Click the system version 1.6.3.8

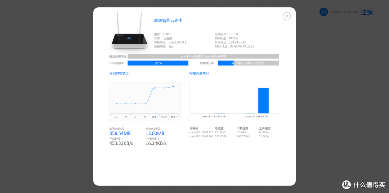(x=227, y=34)
